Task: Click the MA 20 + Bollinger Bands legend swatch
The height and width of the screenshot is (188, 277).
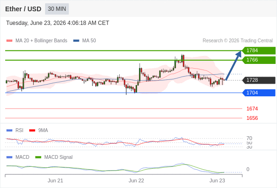Action: tap(9, 41)
